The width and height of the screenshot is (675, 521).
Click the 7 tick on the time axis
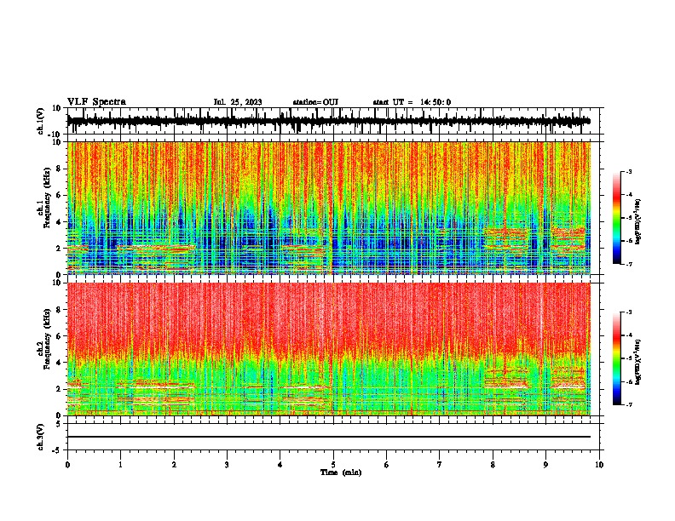coord(440,465)
